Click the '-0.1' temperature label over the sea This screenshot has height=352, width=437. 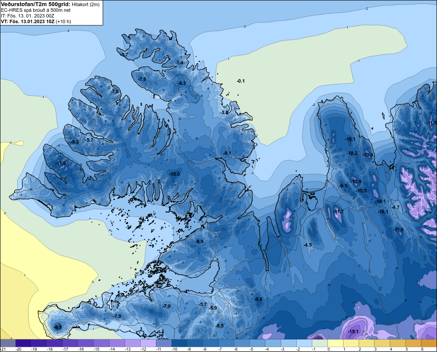240,81
